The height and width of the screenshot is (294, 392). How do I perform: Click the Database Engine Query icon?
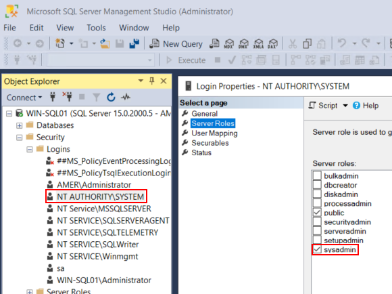[x=214, y=43]
